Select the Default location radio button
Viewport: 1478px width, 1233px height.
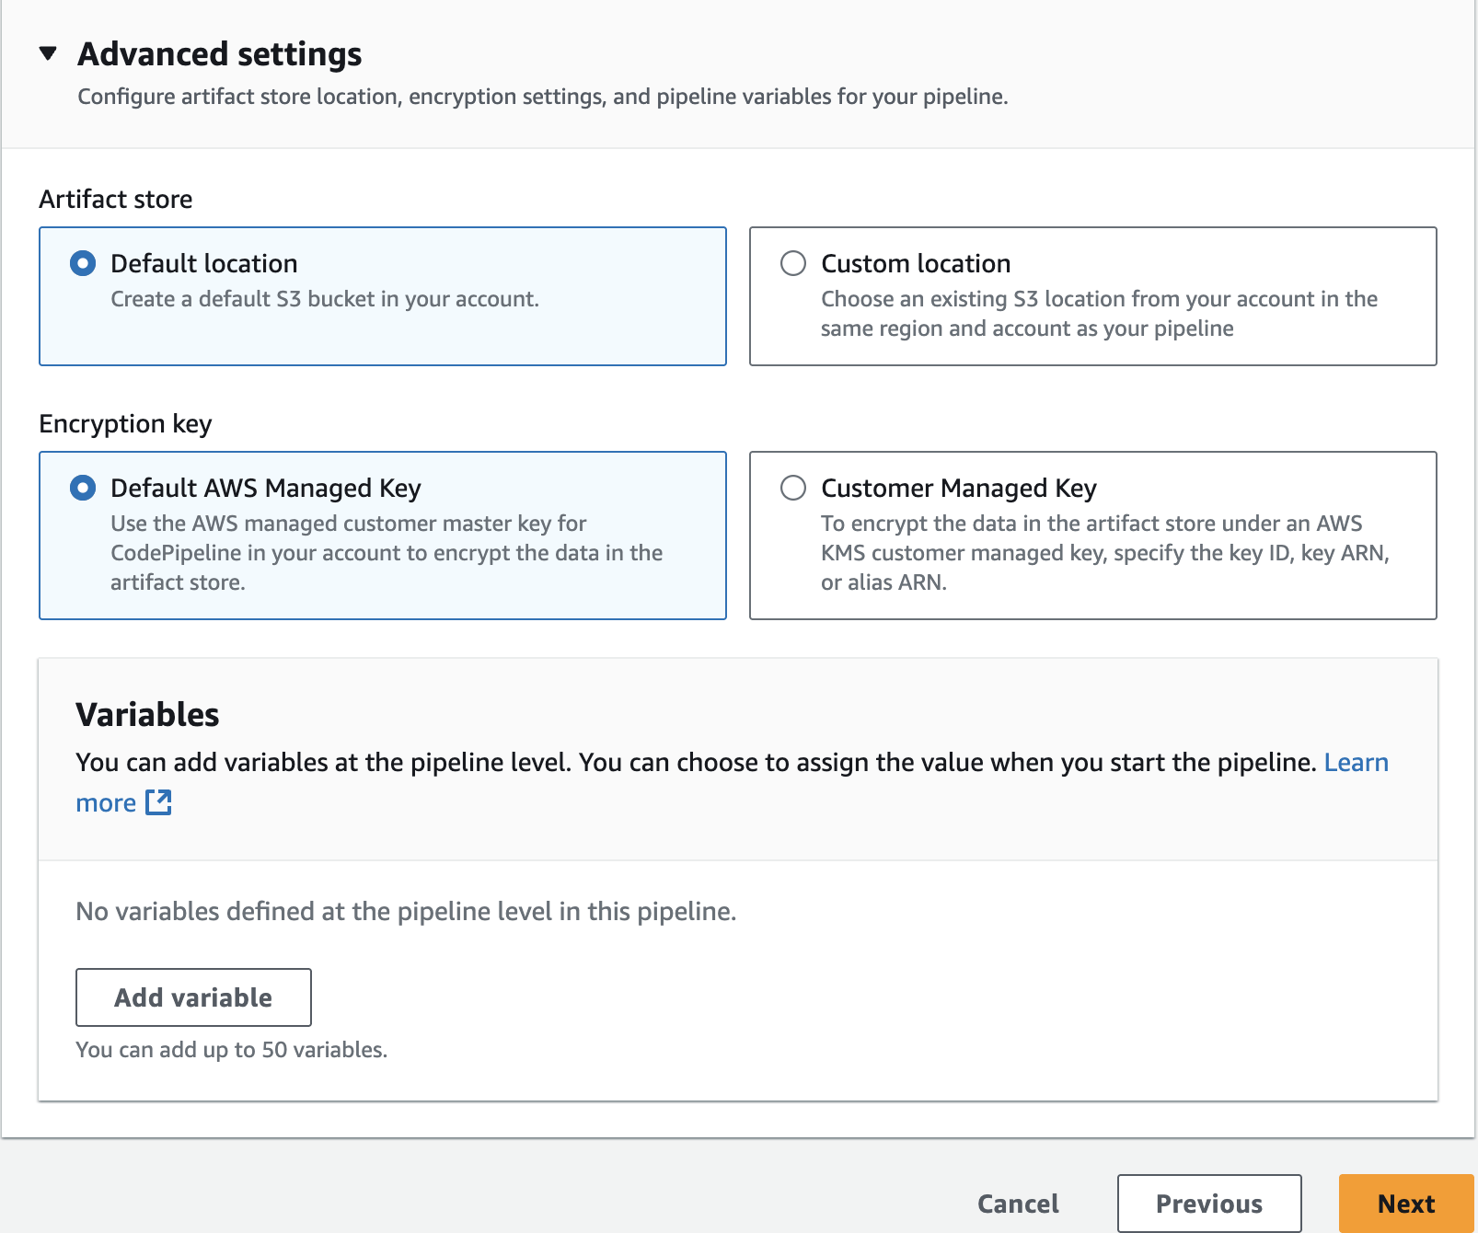(83, 264)
